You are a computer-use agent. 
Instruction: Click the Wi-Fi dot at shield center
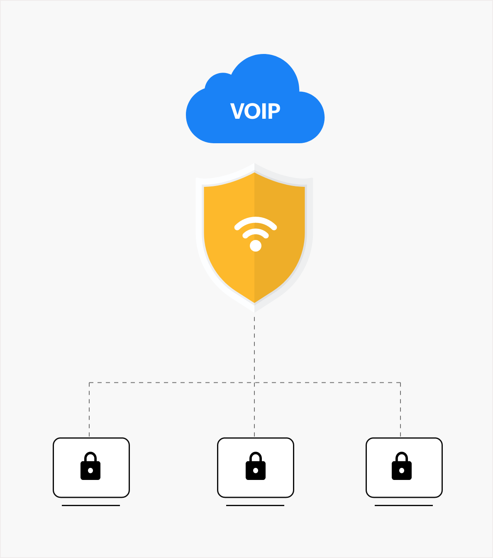pos(256,246)
